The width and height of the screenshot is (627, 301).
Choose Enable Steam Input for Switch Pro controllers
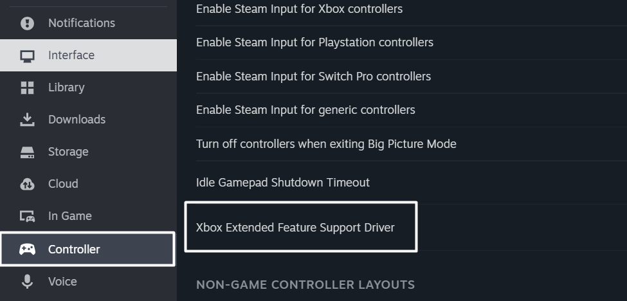click(x=313, y=76)
